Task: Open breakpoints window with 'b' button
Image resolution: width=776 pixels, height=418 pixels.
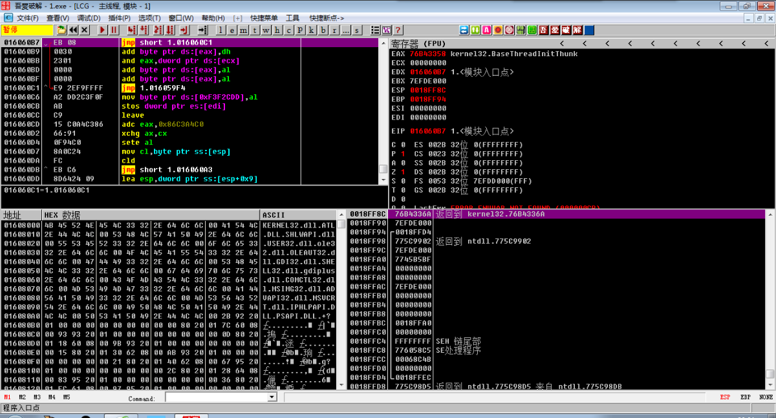Action: [323, 30]
